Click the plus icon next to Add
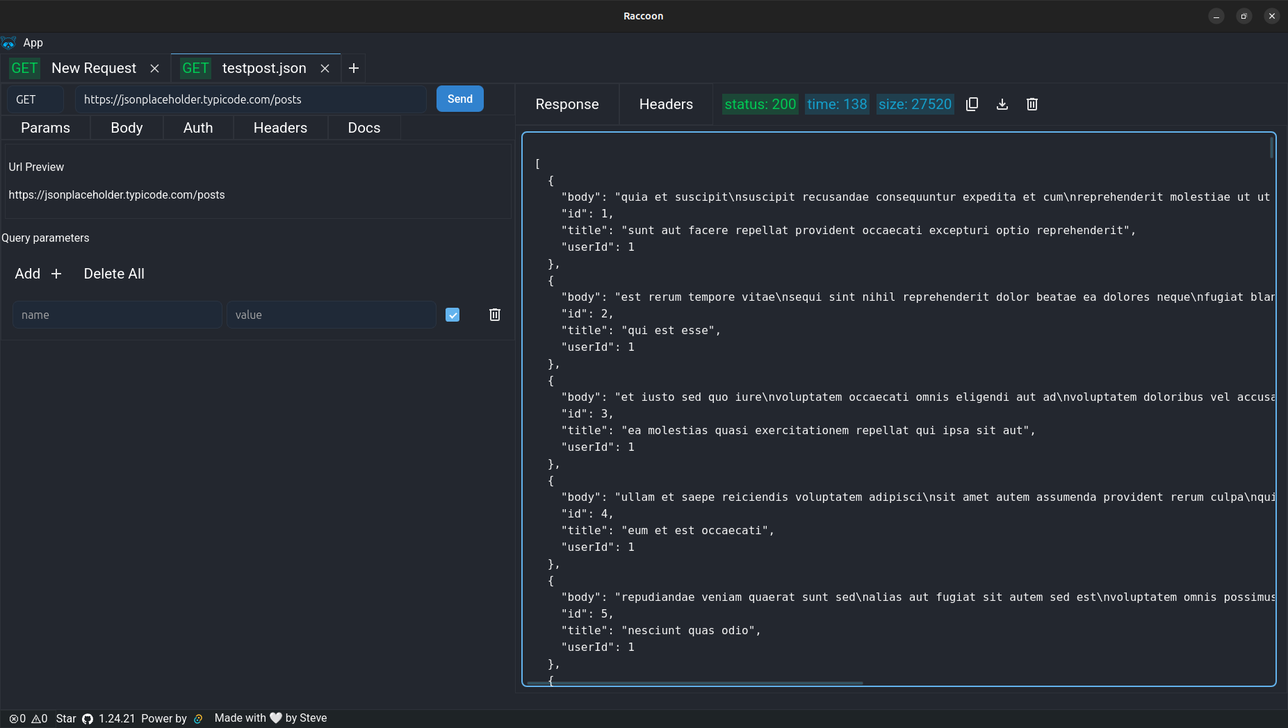1288x728 pixels. (x=56, y=274)
